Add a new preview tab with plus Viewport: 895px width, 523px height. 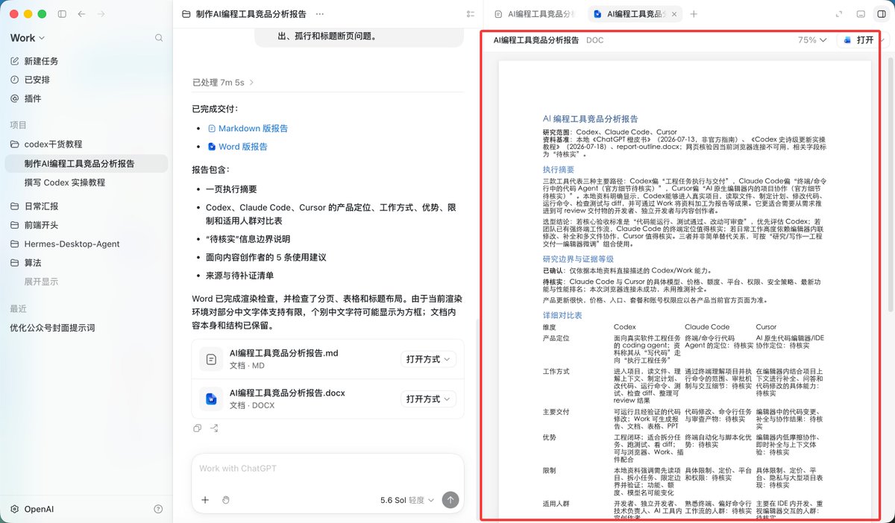click(x=694, y=14)
